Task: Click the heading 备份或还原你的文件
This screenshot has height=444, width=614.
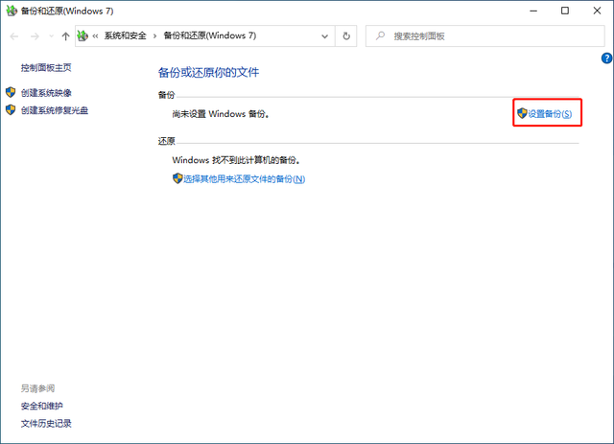Action: point(208,73)
